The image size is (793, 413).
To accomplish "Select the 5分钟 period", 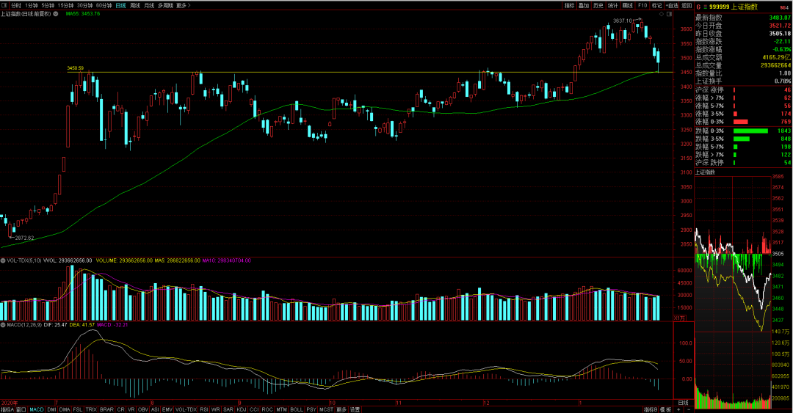I will point(48,6).
